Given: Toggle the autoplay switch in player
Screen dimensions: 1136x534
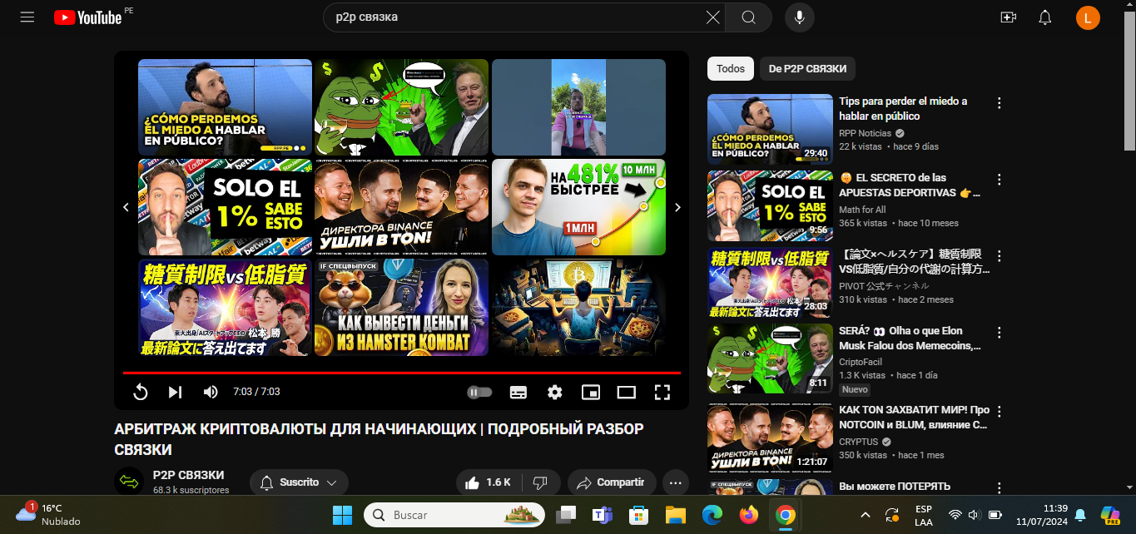Looking at the screenshot, I should [x=480, y=392].
